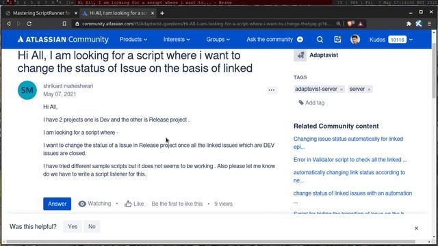This screenshot has width=438, height=246.
Task: Open the browser hamburger menu
Action: click(x=429, y=24)
